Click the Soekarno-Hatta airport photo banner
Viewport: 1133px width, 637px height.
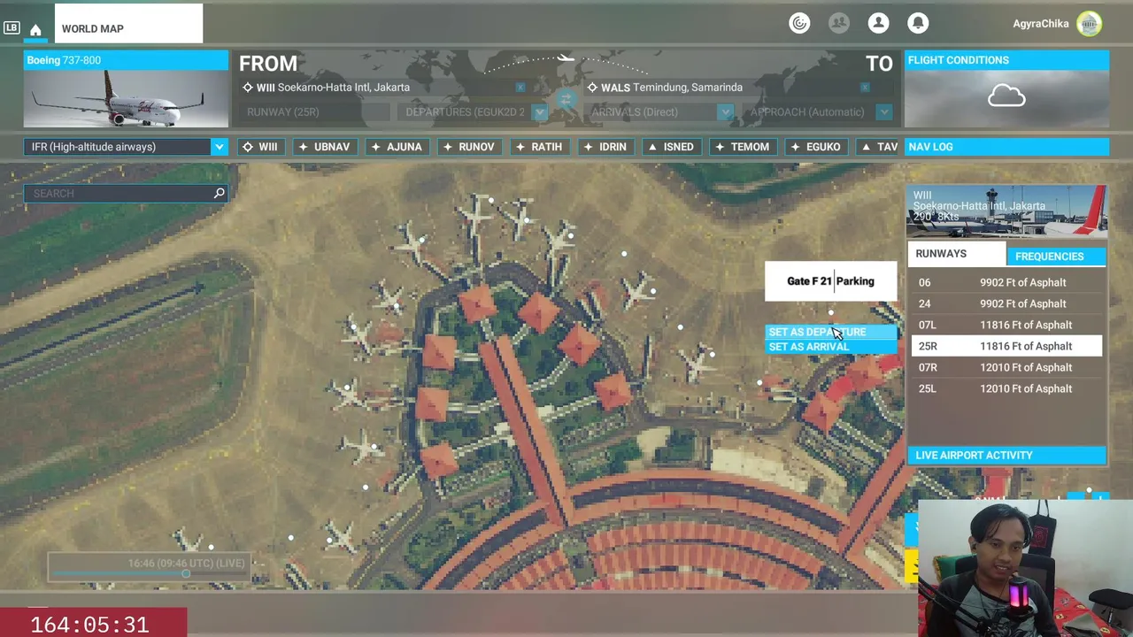click(1006, 211)
